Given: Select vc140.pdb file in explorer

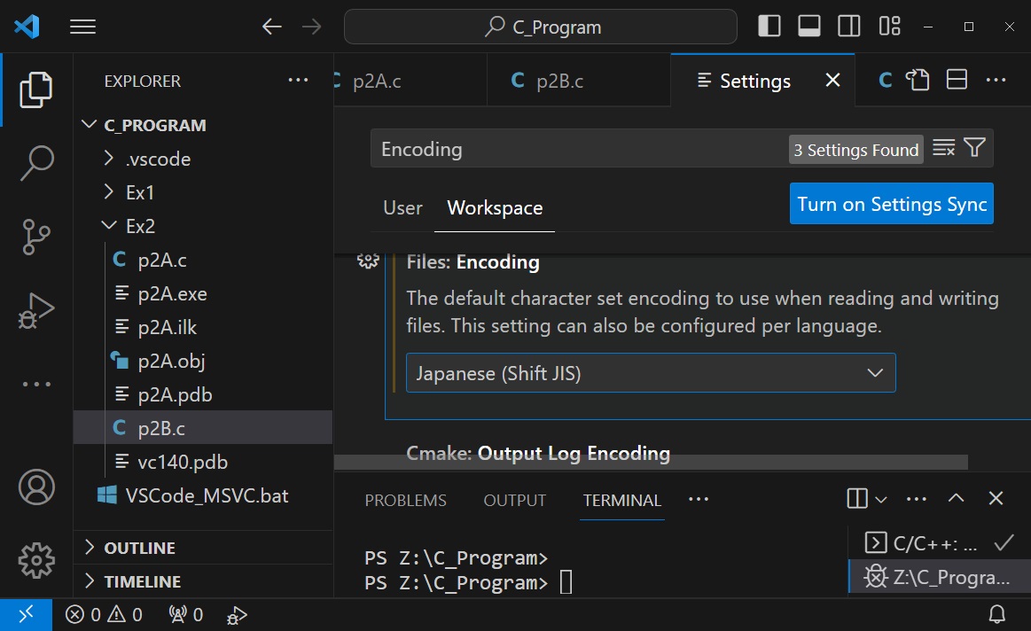Looking at the screenshot, I should click(x=202, y=462).
